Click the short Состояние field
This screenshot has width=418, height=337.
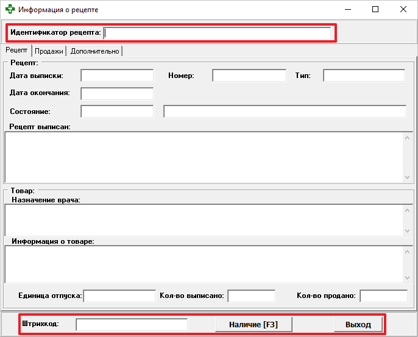(117, 112)
